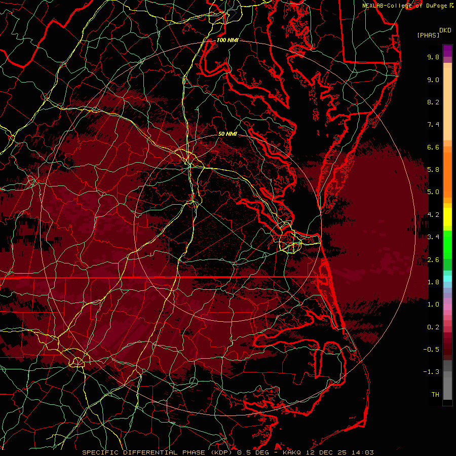Click the -0.5 scale value
Image resolution: width=456 pixels, height=456 pixels.
(x=431, y=350)
